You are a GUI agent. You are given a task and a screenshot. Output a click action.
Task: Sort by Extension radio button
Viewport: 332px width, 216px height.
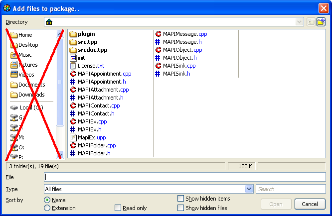(x=47, y=208)
